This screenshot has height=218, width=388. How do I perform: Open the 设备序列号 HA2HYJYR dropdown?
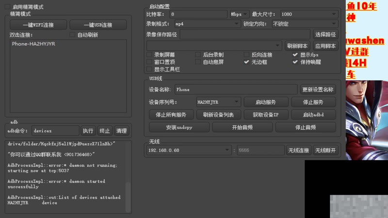coord(218,102)
